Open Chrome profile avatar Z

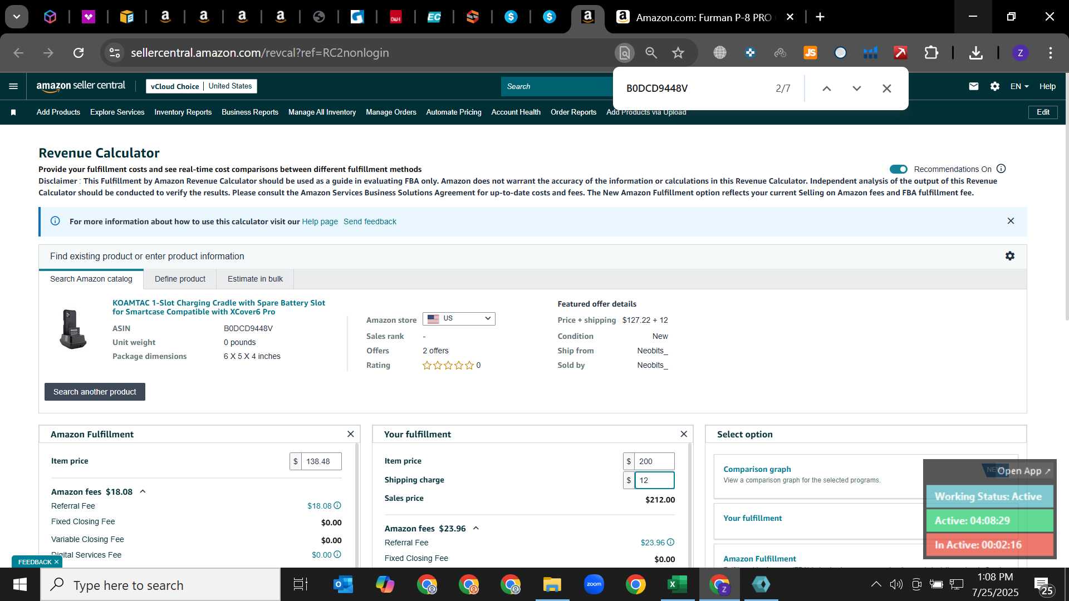coord(1020,53)
